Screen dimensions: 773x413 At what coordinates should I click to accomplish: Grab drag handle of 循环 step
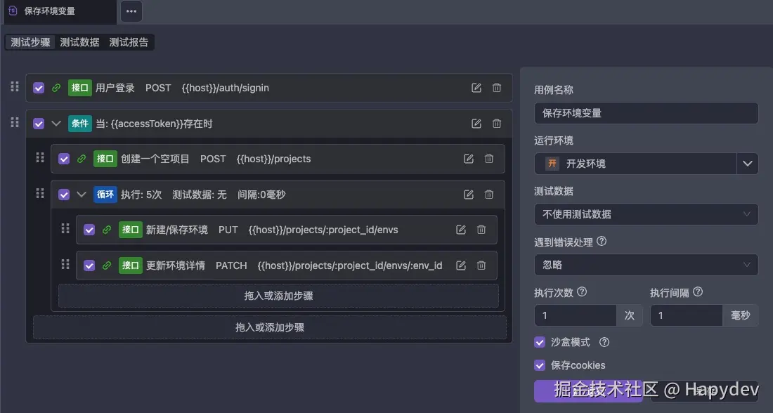click(40, 193)
